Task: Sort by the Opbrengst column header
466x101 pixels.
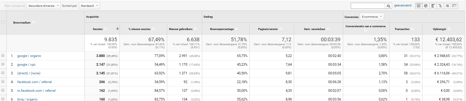Action: coord(439,29)
